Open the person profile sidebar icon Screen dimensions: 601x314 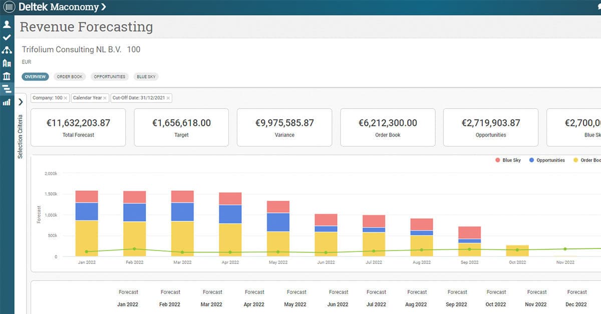point(7,24)
